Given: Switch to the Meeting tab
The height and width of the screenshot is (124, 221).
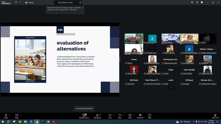Looking at the screenshot, I should tap(29, 2).
